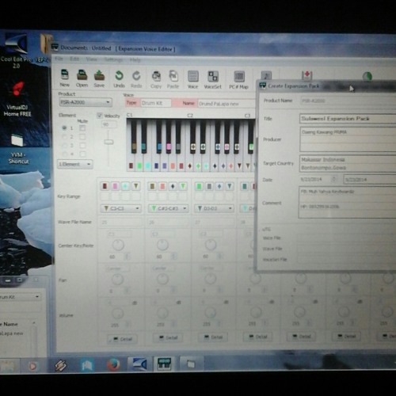
Task: Open the Voice view icon
Action: coord(192,80)
